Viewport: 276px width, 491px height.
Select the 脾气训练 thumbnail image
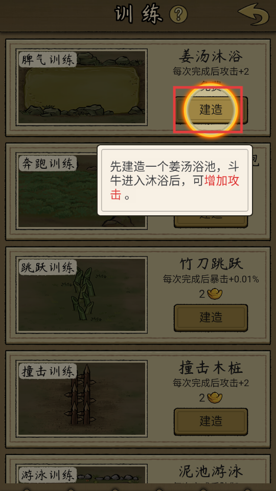coord(82,87)
